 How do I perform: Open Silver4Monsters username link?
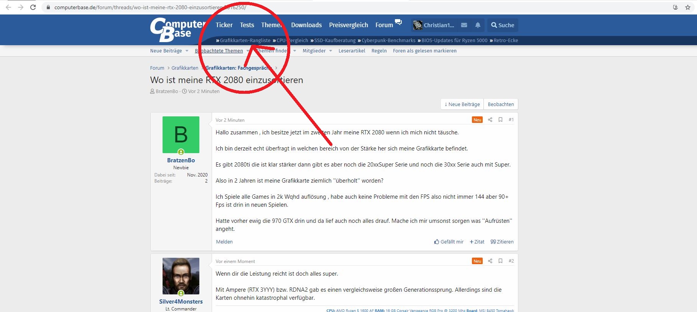[181, 302]
